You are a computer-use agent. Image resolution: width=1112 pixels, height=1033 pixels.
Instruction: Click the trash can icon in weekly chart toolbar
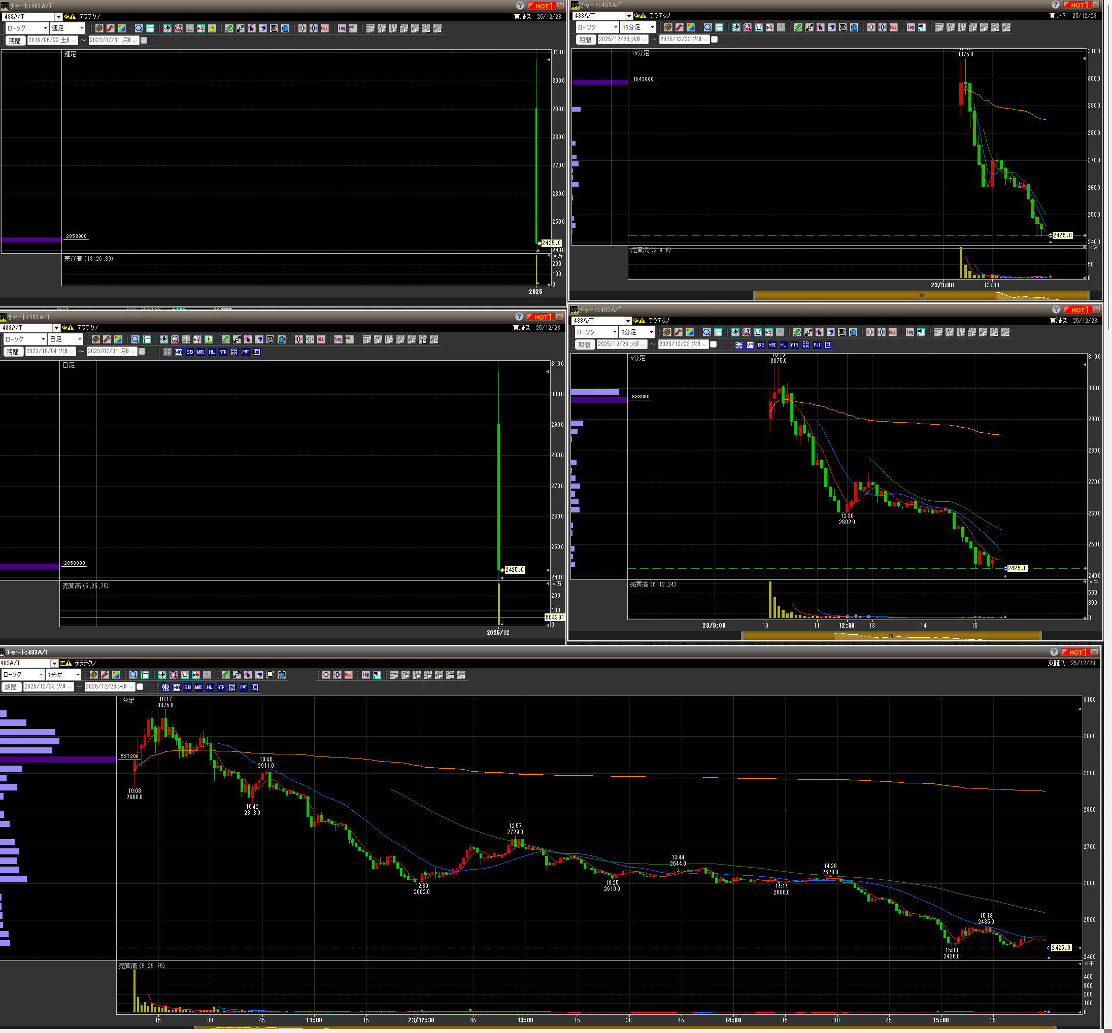[285, 28]
